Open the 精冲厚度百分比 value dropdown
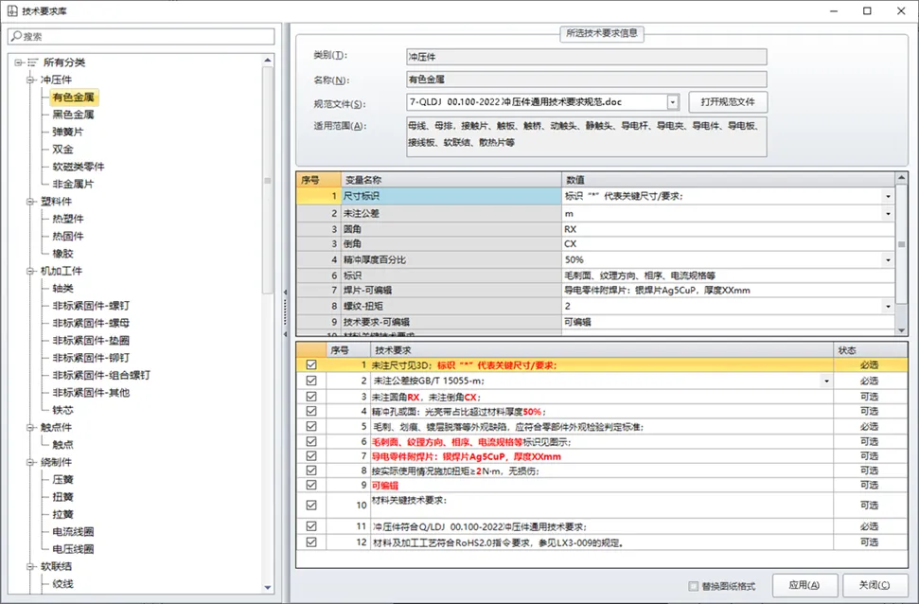 coord(888,259)
